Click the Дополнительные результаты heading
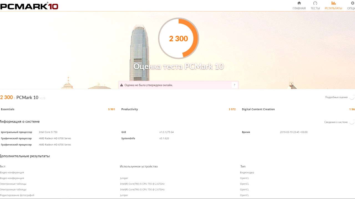355x199 pixels. tap(25, 156)
